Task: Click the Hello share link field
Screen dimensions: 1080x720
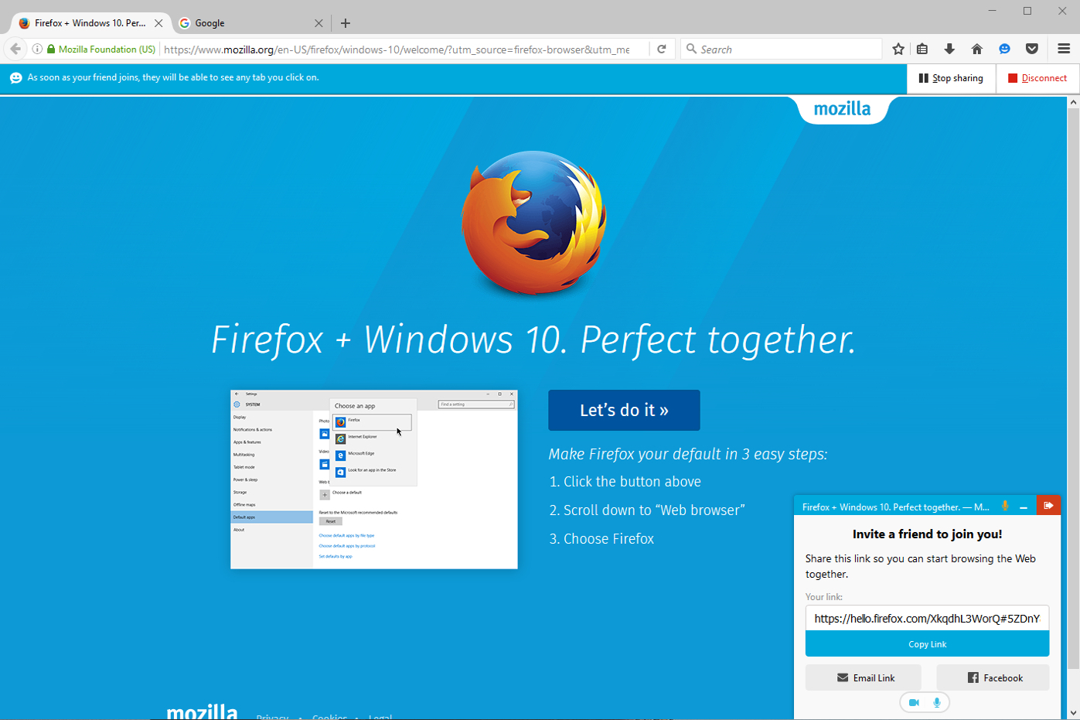Action: tap(927, 618)
